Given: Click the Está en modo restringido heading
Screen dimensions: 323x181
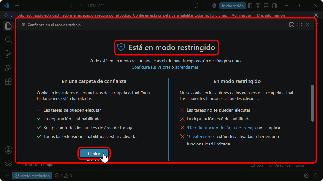Looking at the screenshot, I should [172, 47].
